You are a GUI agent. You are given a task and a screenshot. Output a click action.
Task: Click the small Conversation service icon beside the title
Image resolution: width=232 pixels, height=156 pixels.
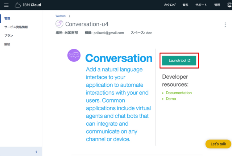59,24
